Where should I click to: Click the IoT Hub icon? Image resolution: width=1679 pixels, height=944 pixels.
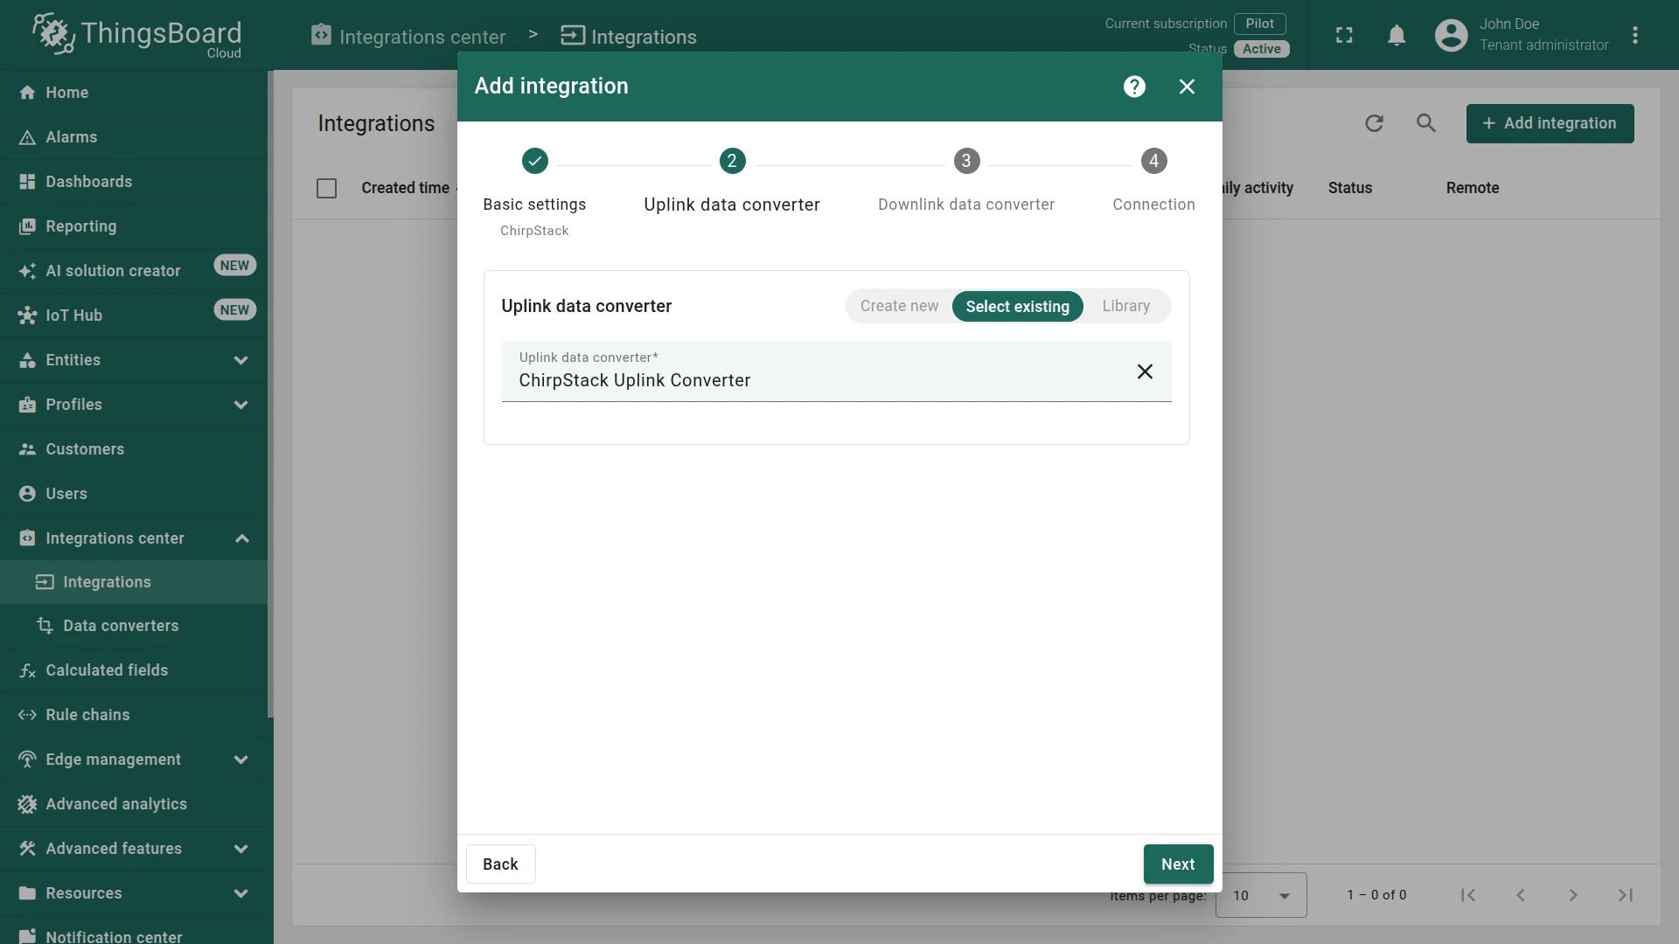click(x=27, y=316)
